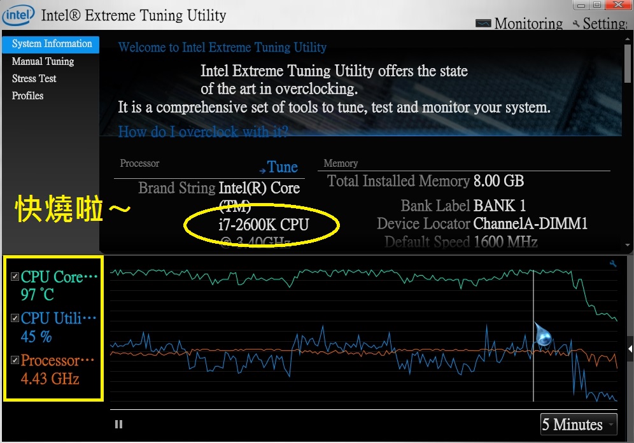Open the Manual Tuning section

tap(43, 62)
